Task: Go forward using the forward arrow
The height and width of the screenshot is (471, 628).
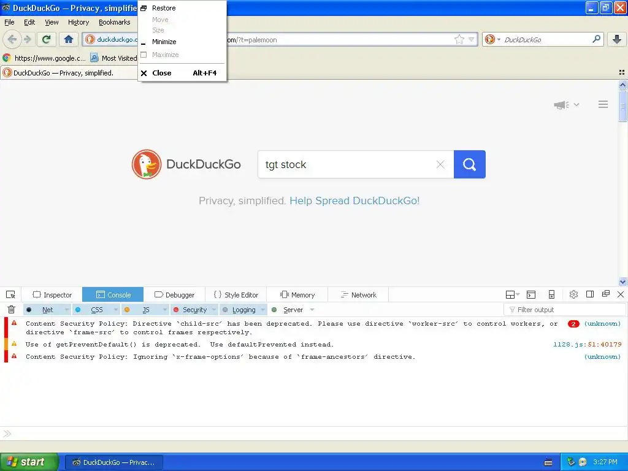Action: click(27, 39)
